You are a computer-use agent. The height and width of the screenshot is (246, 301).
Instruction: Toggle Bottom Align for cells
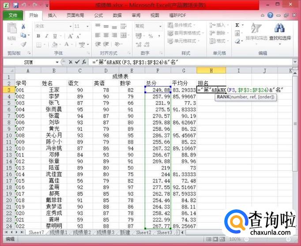(x=114, y=27)
